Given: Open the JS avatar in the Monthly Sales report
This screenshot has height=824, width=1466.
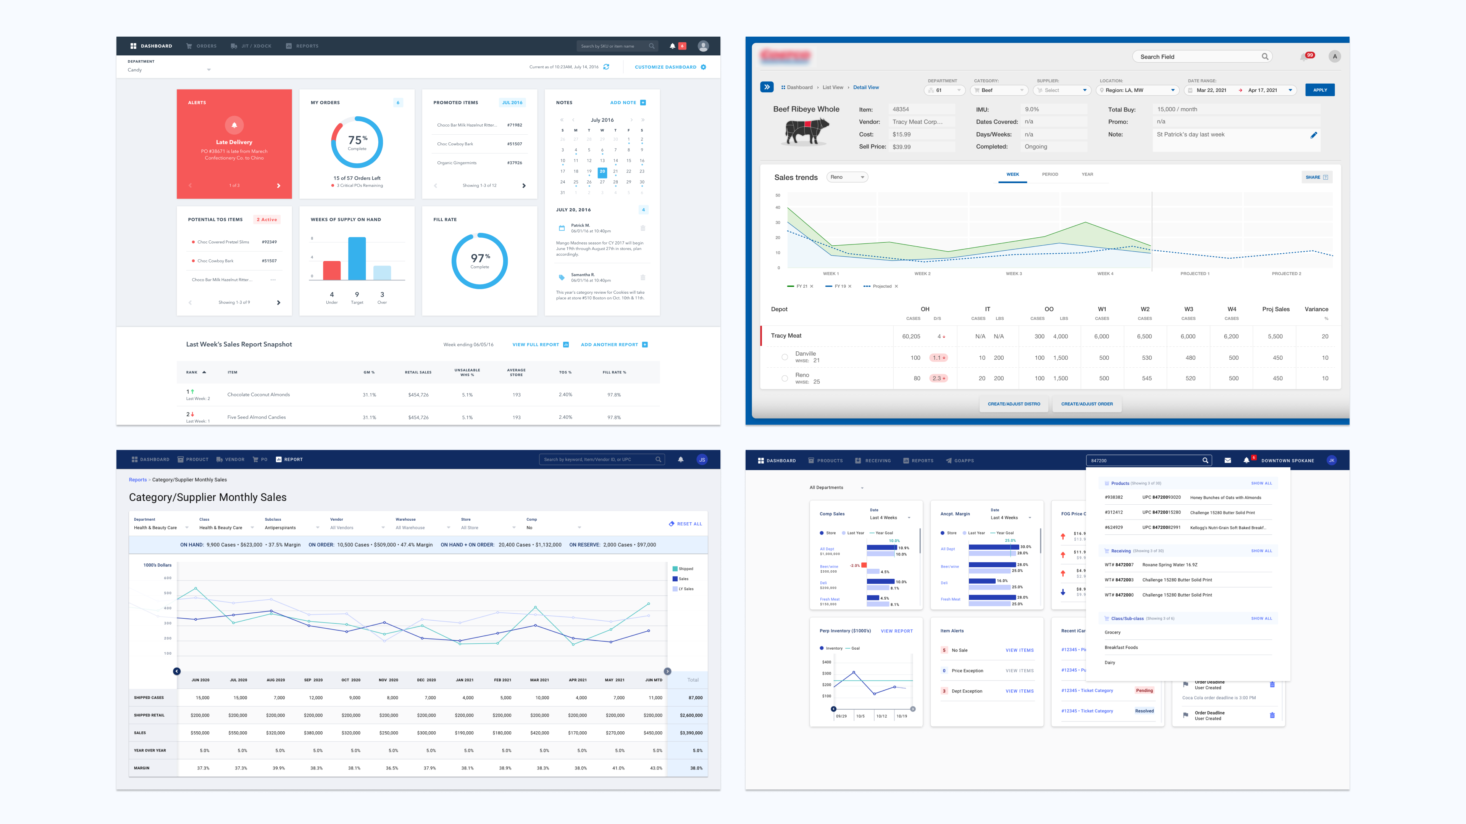Looking at the screenshot, I should [x=702, y=459].
